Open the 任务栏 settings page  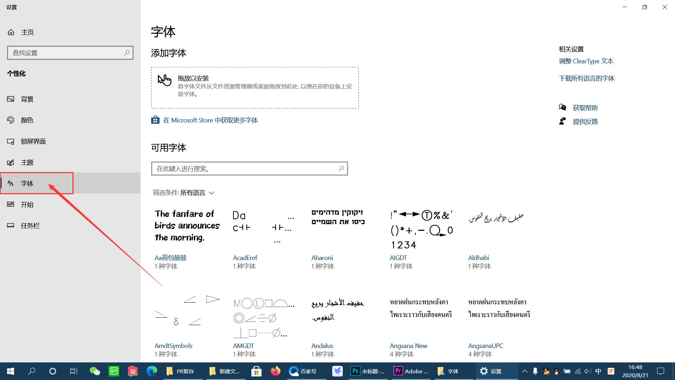[x=11, y=226]
